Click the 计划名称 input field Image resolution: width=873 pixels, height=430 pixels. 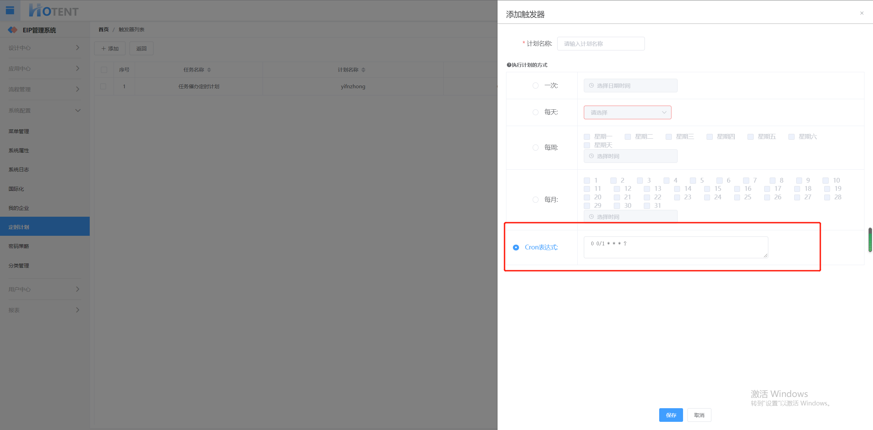click(601, 44)
